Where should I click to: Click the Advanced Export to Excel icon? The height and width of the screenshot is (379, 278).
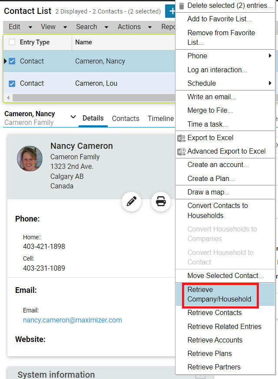pyautogui.click(x=182, y=151)
